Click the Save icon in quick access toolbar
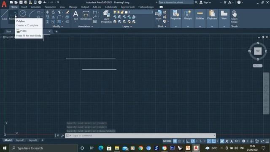Image resolution: width=270 pixels, height=152 pixels. 21,2
